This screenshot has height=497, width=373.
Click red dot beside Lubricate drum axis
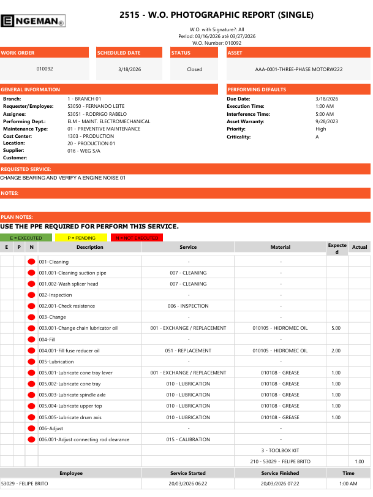click(x=31, y=417)
